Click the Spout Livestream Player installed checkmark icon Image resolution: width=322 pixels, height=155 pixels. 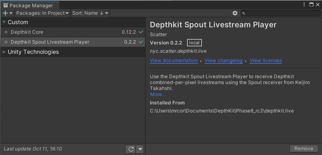(x=141, y=42)
